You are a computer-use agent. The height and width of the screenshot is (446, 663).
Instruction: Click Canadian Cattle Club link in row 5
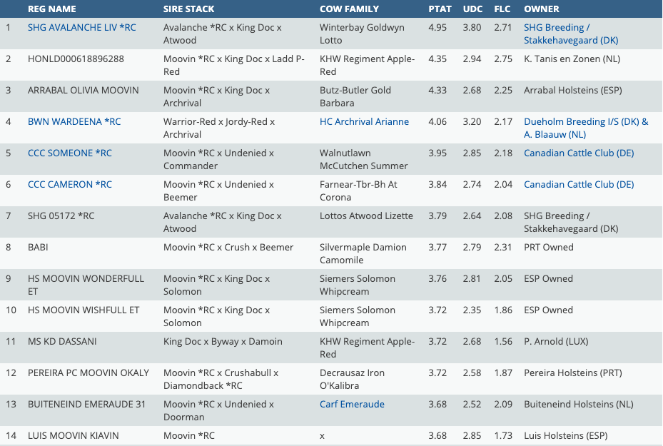click(579, 153)
